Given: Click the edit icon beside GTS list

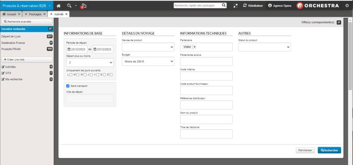Looking at the screenshot, I should 3,73.
